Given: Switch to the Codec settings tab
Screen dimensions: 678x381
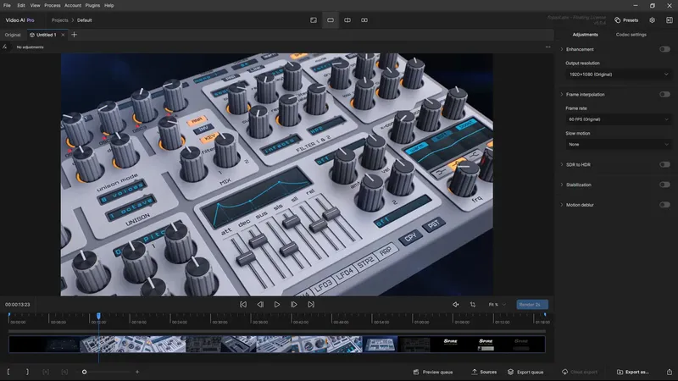Looking at the screenshot, I should [x=631, y=35].
